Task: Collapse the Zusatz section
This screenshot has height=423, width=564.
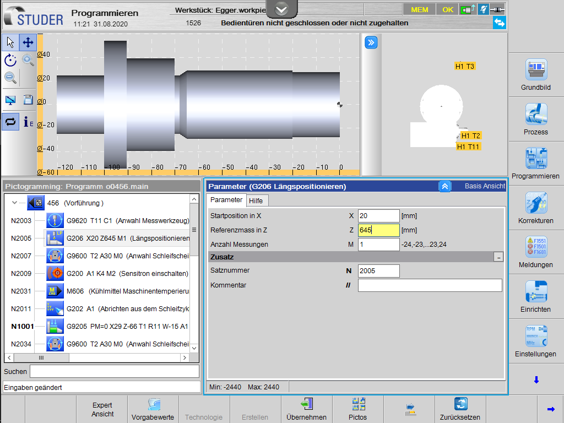Action: [x=498, y=257]
